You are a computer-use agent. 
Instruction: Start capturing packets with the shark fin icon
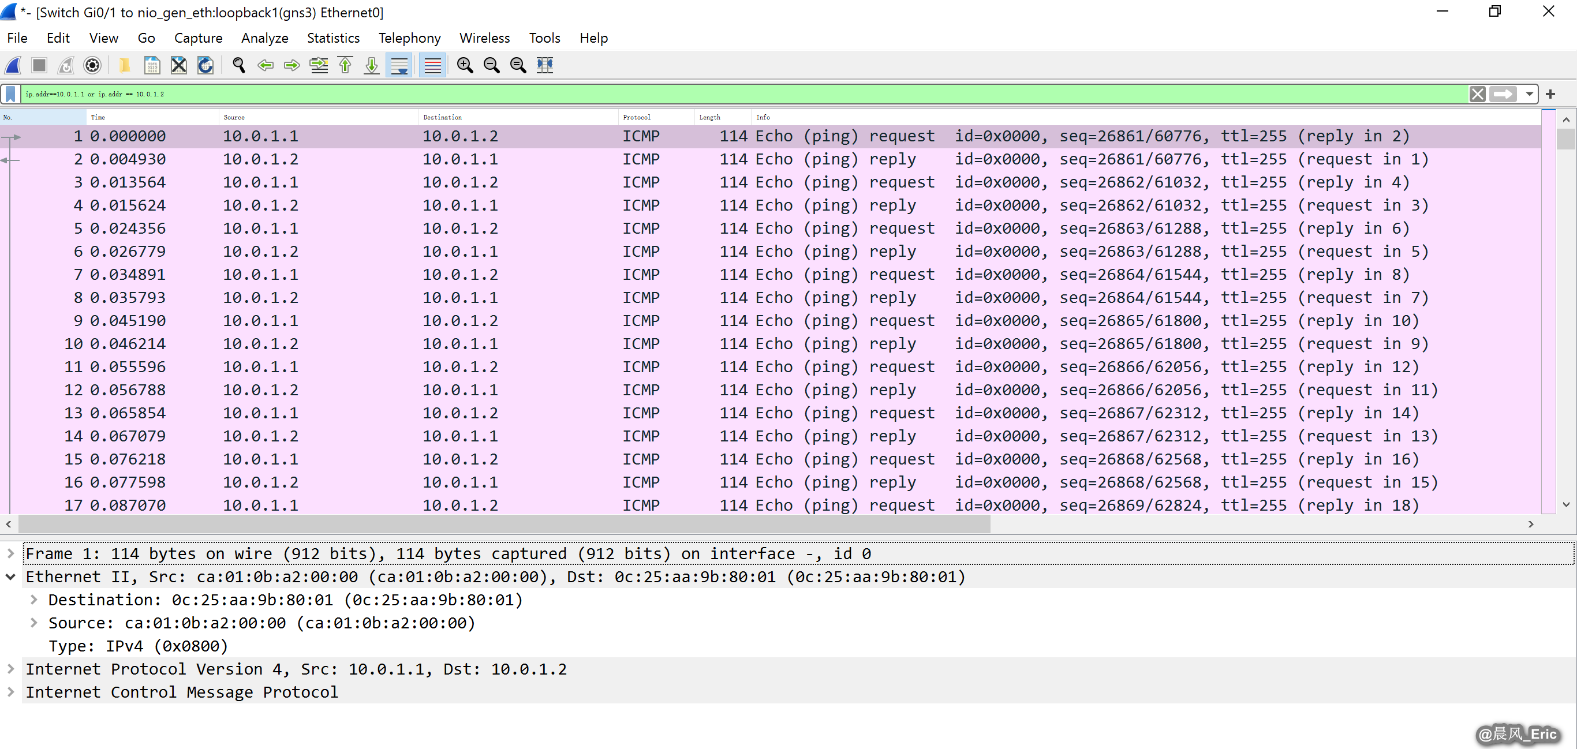coord(13,65)
